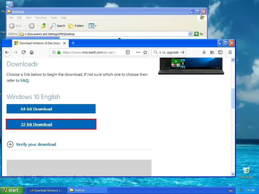Bookmark this page with the star
The image size is (259, 194).
(145, 52)
